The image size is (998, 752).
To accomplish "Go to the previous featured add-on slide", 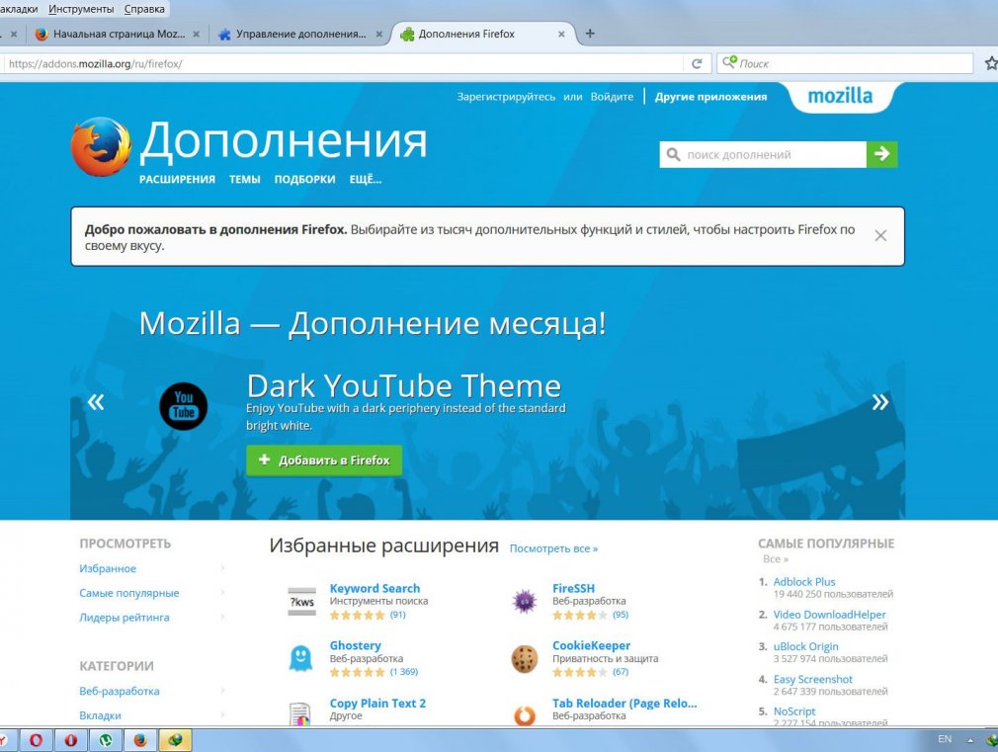I will pyautogui.click(x=96, y=402).
